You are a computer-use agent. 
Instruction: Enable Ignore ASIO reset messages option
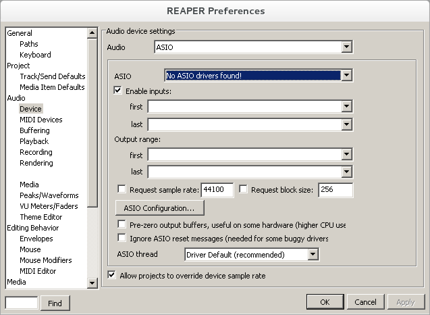pyautogui.click(x=122, y=238)
